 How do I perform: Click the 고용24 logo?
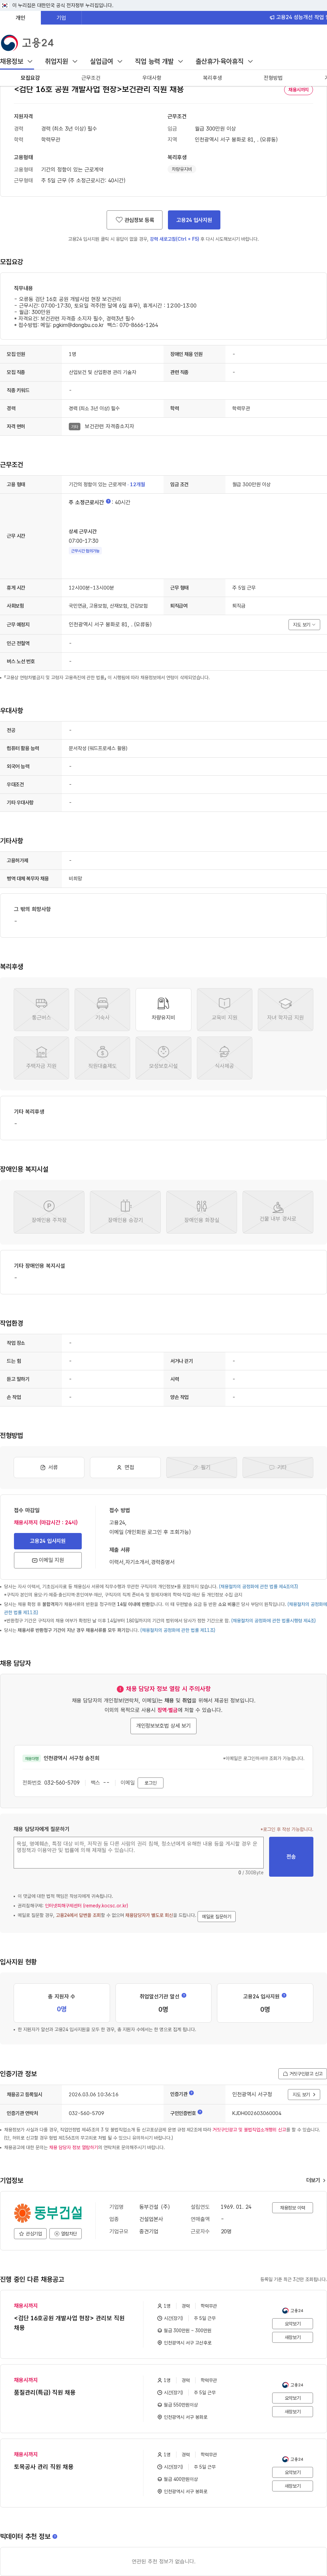[x=27, y=43]
